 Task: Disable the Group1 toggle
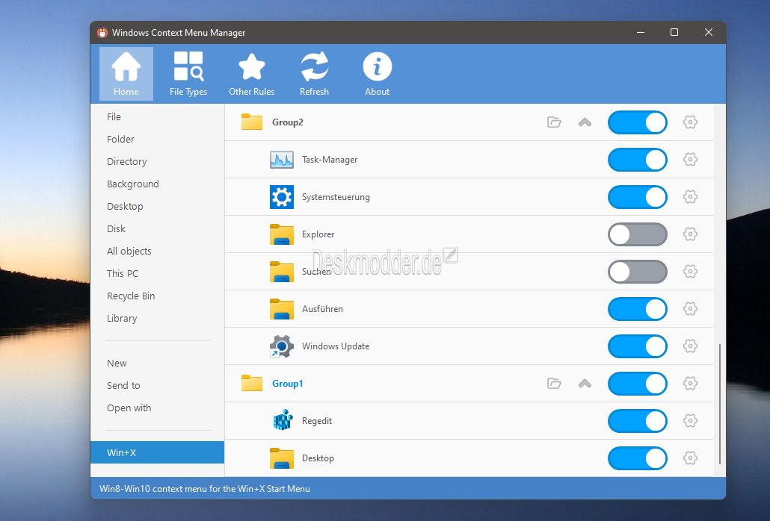638,384
